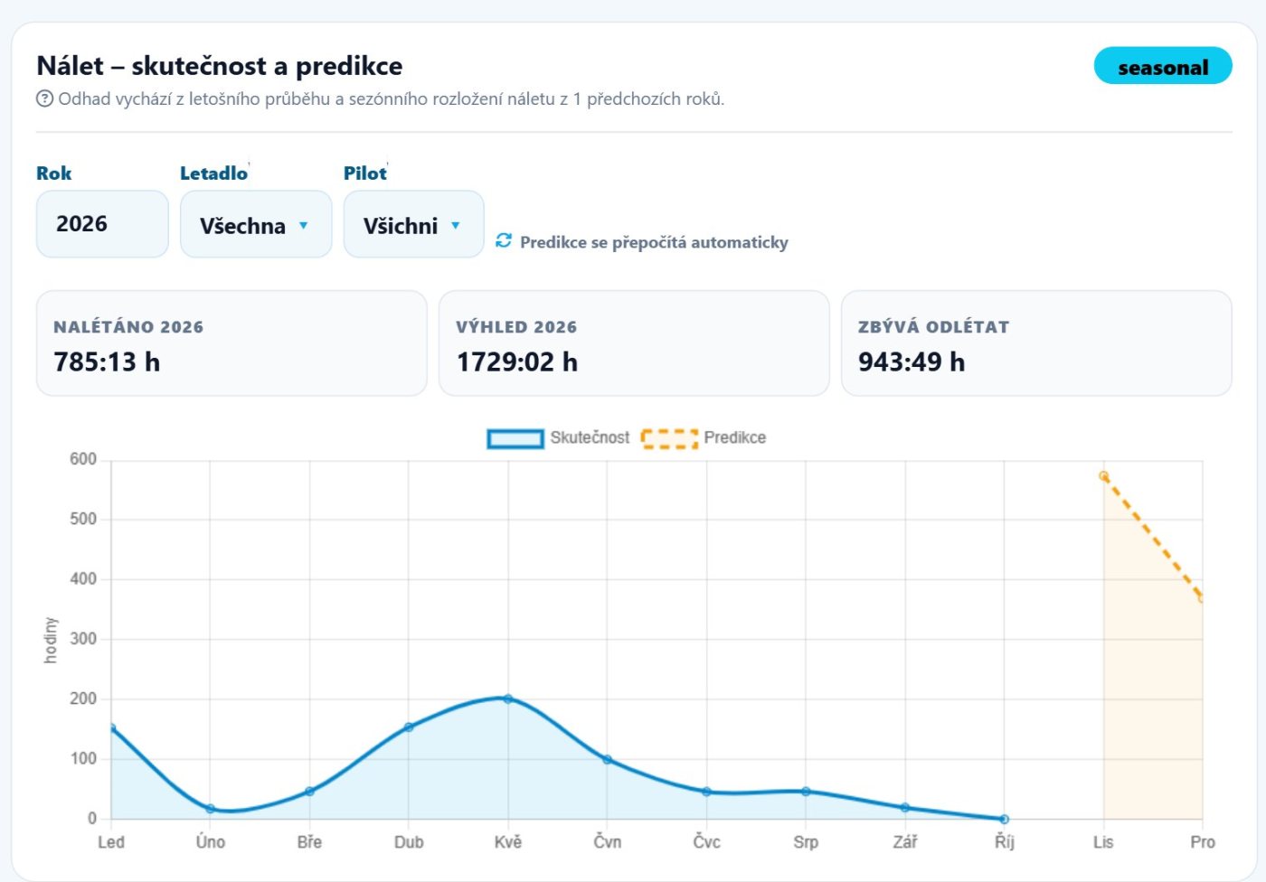Click the refresh icon beside Predikce text
The height and width of the screenshot is (882, 1266).
click(x=504, y=240)
